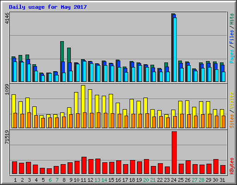This screenshot has height=185, width=237.
Task: Click the Hits legend label
Action: pos(231,19)
